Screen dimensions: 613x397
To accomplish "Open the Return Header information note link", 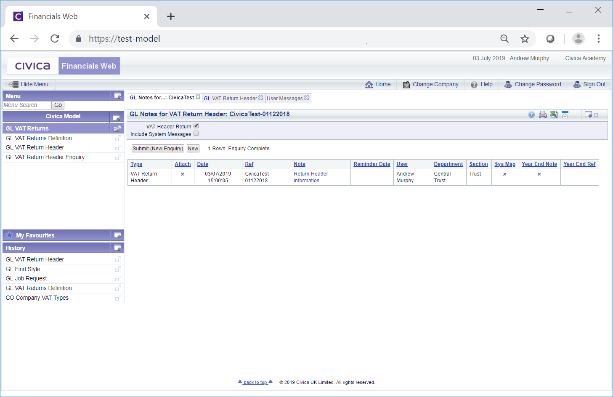I will point(311,177).
